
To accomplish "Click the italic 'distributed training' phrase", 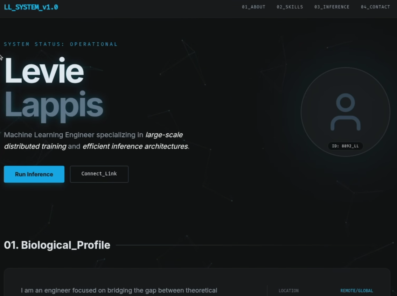I will pos(35,147).
